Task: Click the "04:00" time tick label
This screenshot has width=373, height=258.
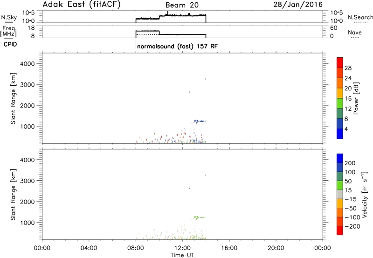Action: pos(89,248)
